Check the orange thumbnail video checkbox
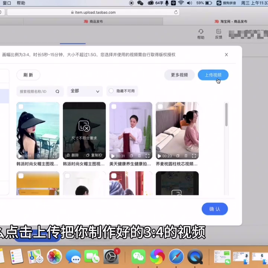 21,176
